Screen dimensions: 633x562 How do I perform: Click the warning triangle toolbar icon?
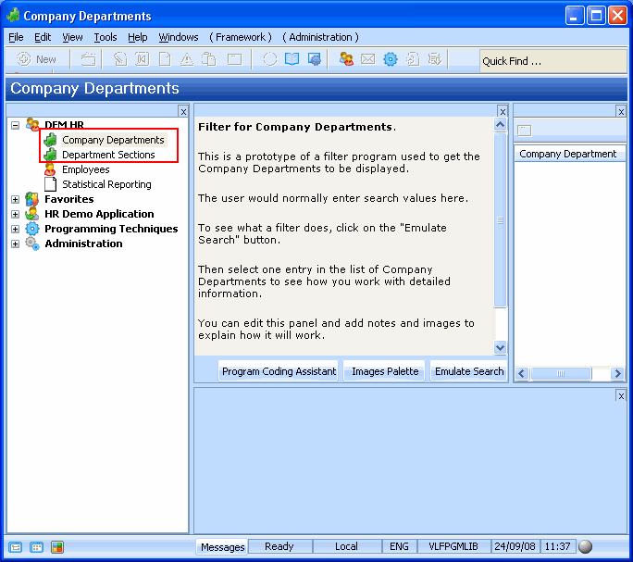187,59
